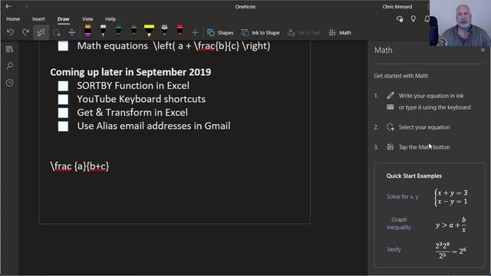Image resolution: width=491 pixels, height=276 pixels.
Task: Pick the white pen
Action: click(x=103, y=31)
